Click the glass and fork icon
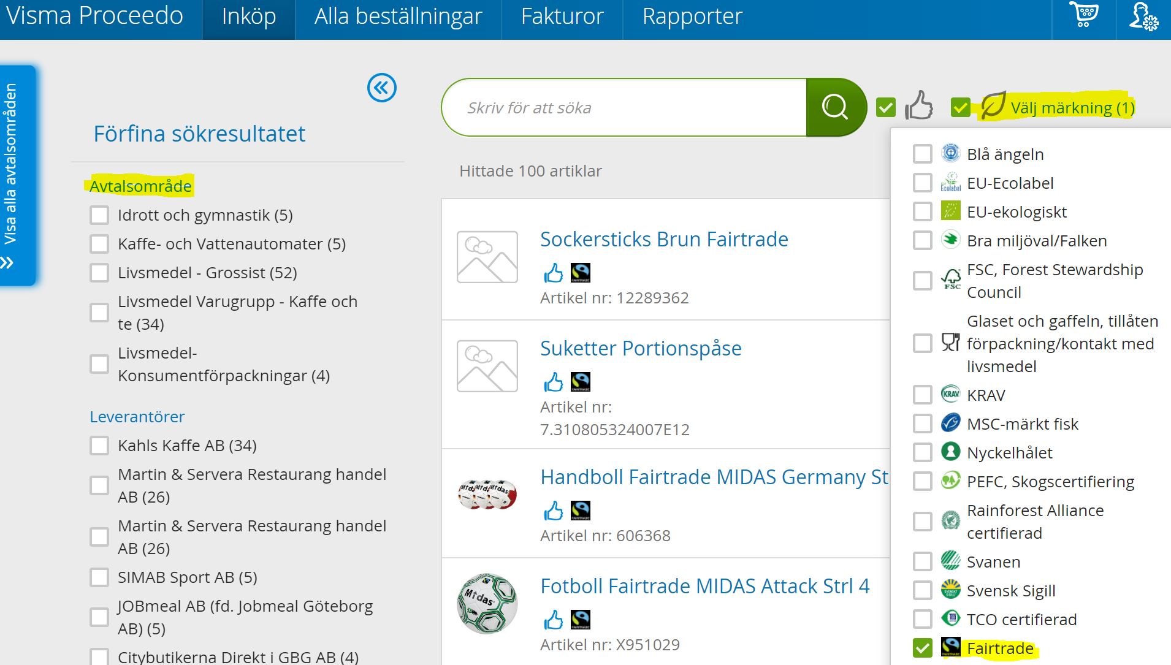 tap(950, 343)
